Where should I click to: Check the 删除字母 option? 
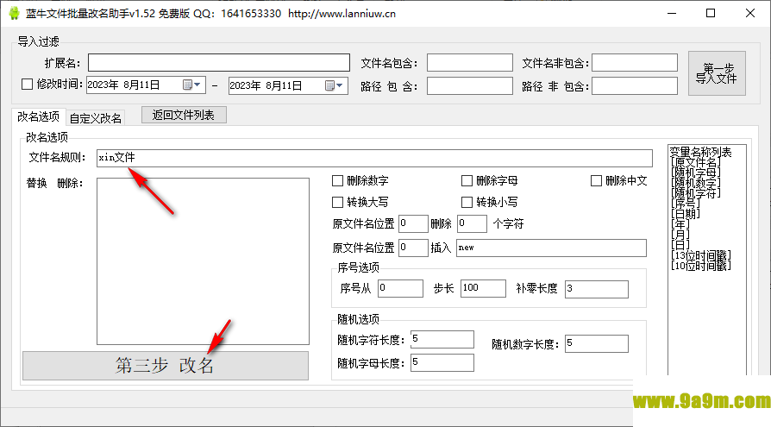pos(467,181)
